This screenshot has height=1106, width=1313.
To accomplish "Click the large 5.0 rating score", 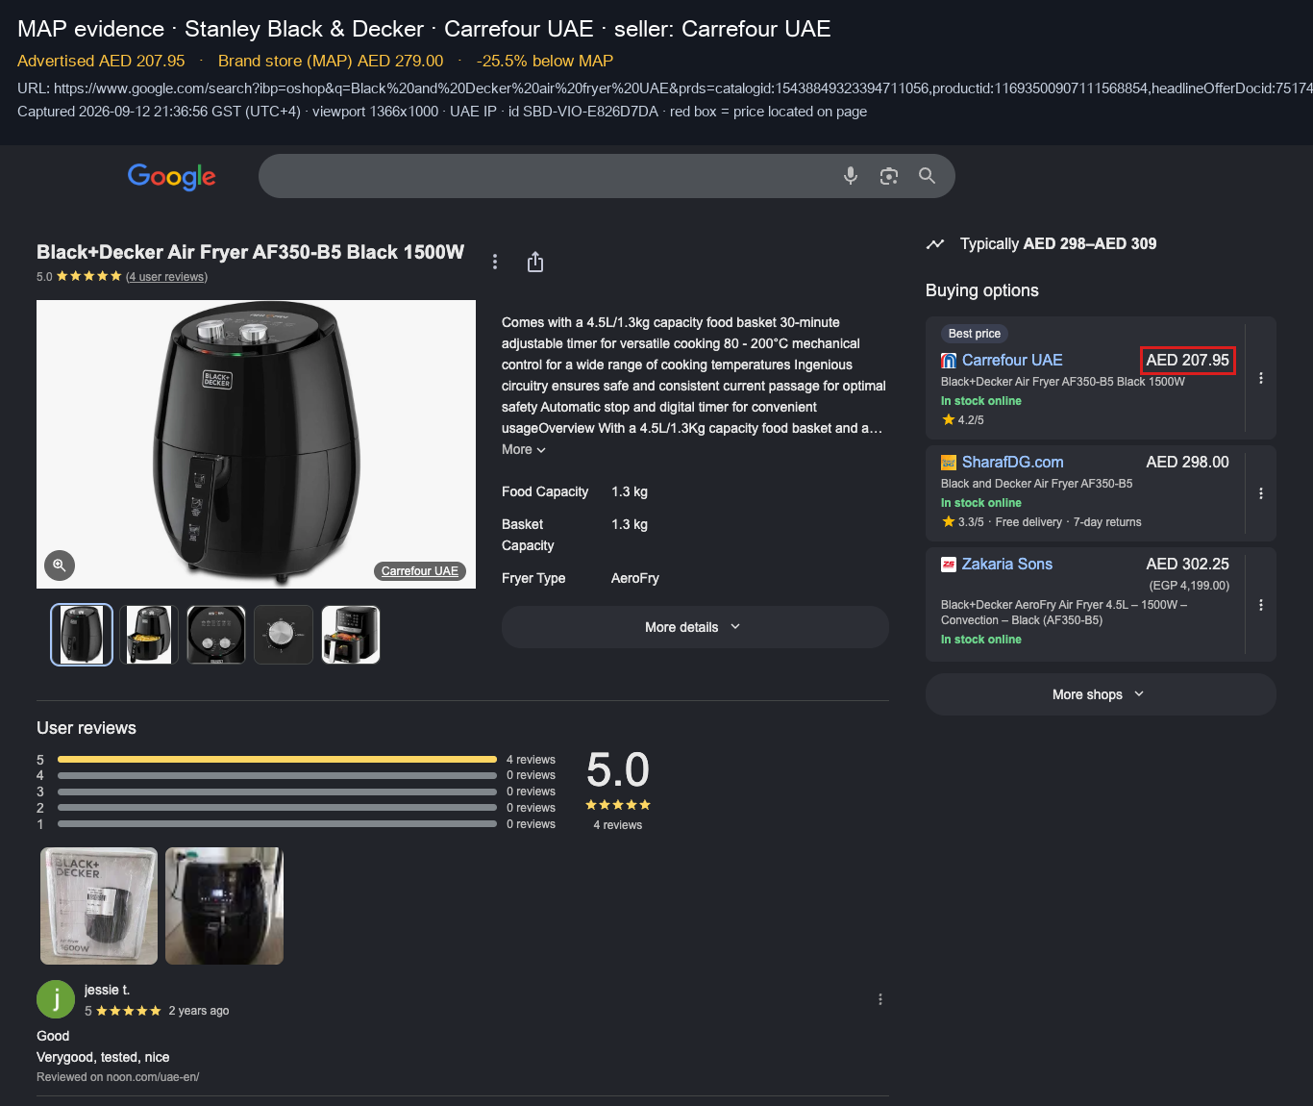I will tap(618, 770).
